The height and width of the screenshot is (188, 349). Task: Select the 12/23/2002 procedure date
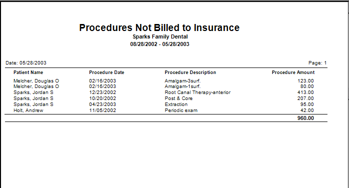(x=103, y=92)
